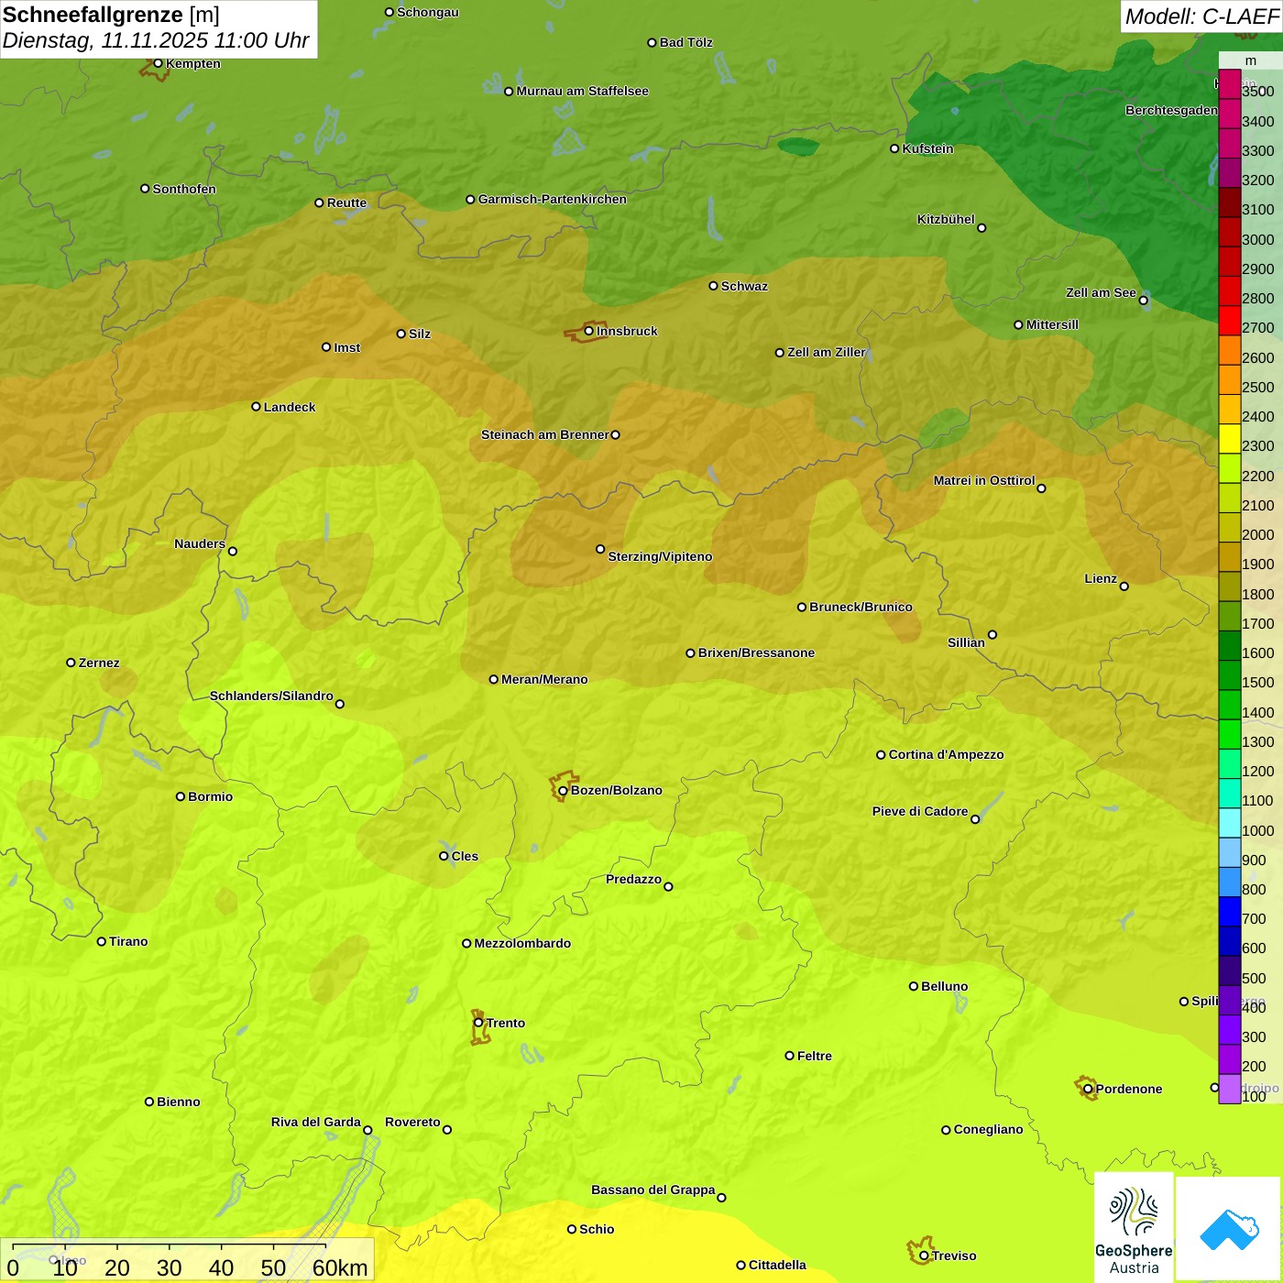Click the legend value 1000
The image size is (1283, 1283).
[x=1258, y=830]
